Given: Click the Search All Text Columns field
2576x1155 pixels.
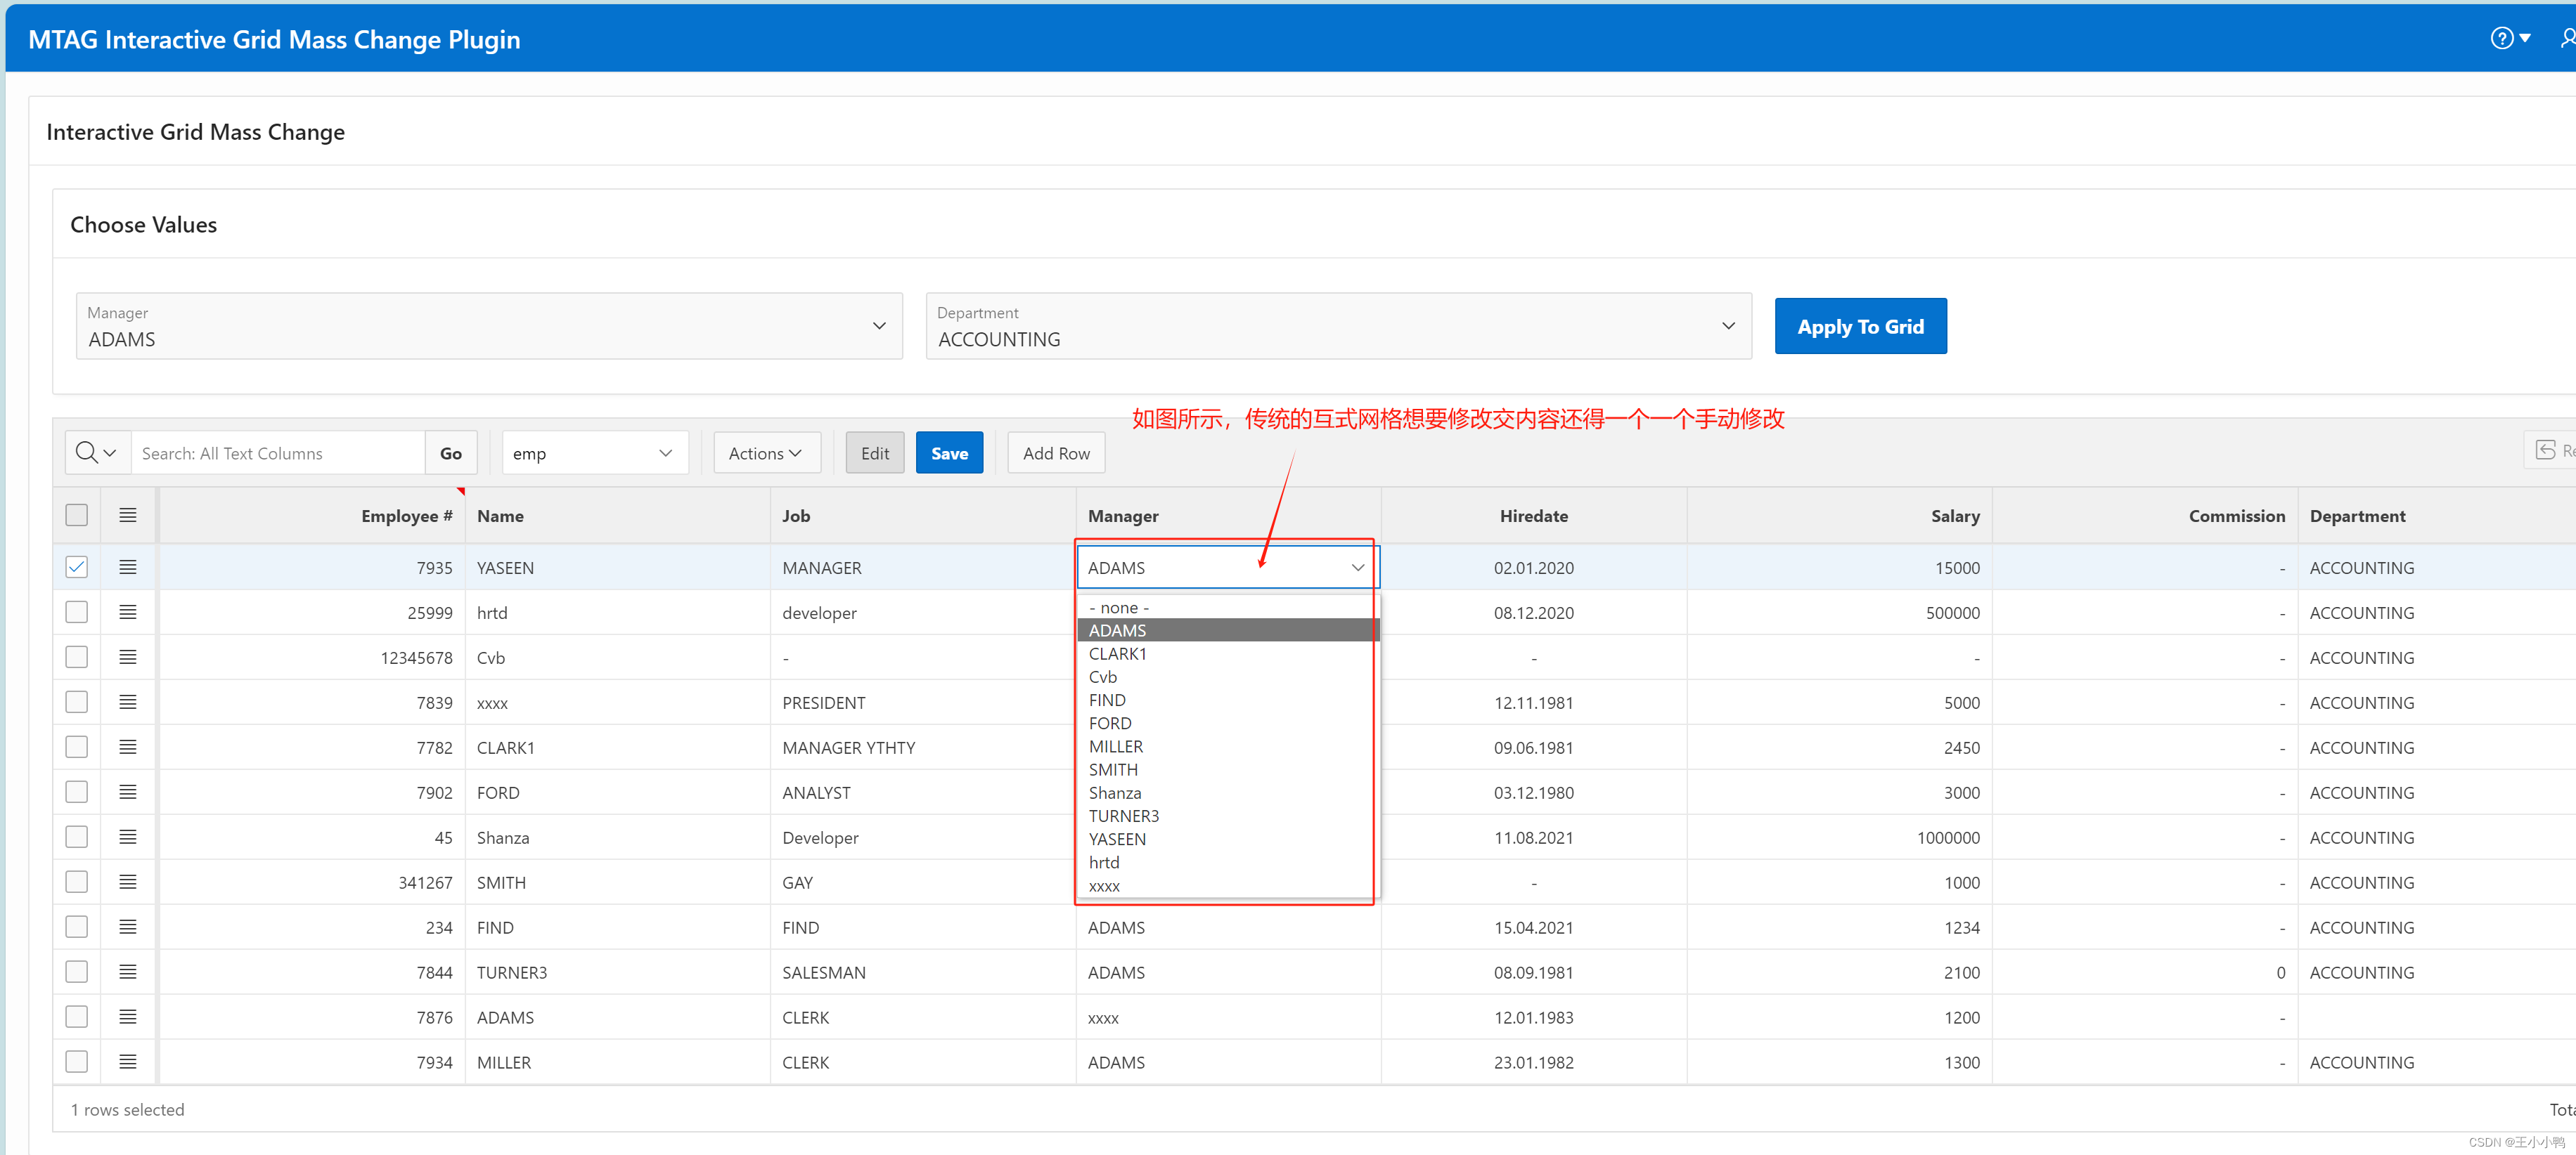Looking at the screenshot, I should (x=278, y=454).
